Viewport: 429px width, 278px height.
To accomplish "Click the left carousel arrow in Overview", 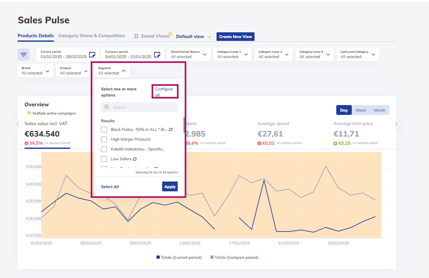I will pos(18,125).
